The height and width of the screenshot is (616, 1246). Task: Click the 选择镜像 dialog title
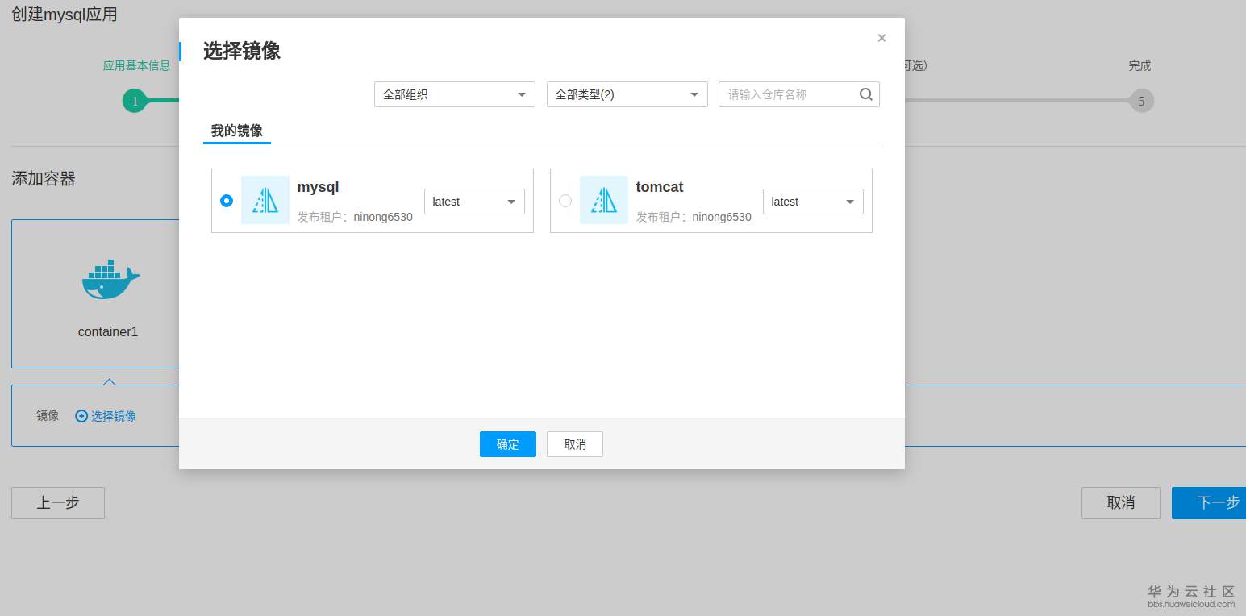tap(242, 51)
